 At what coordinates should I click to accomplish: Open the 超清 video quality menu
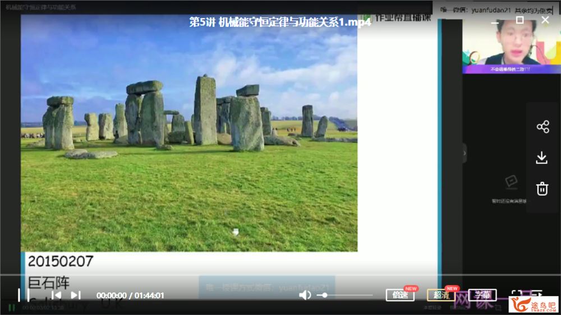[441, 295]
